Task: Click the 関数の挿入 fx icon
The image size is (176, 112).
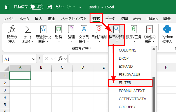Action: (12, 29)
